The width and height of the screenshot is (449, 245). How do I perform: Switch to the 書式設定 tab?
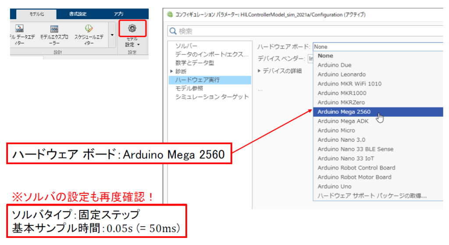pyautogui.click(x=78, y=14)
